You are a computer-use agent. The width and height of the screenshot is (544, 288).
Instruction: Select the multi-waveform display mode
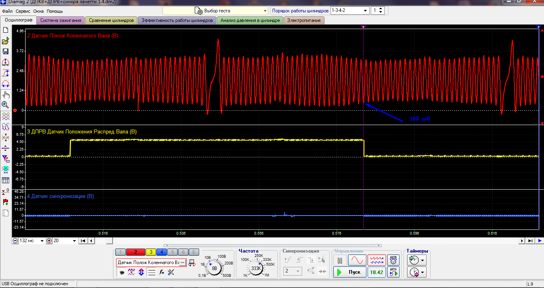tap(377, 261)
